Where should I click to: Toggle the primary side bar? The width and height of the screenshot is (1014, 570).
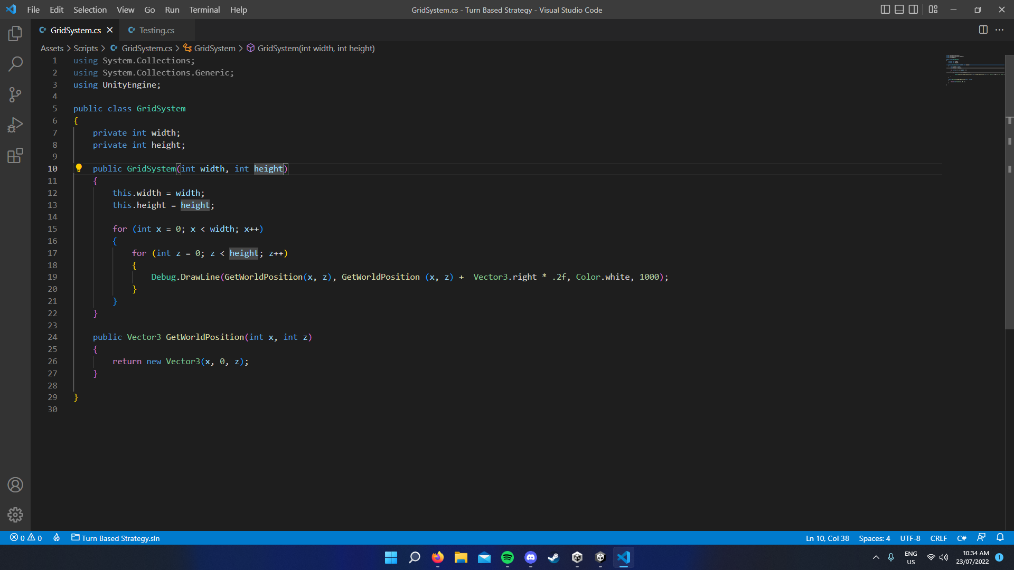[886, 9]
